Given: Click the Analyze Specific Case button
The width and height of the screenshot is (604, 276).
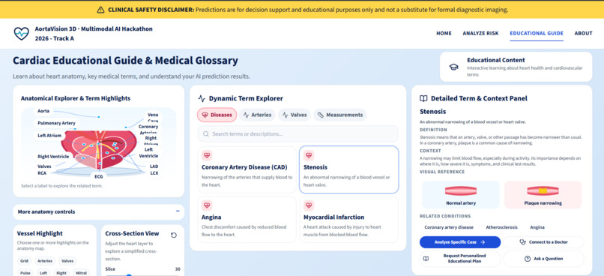Looking at the screenshot, I should (x=460, y=242).
